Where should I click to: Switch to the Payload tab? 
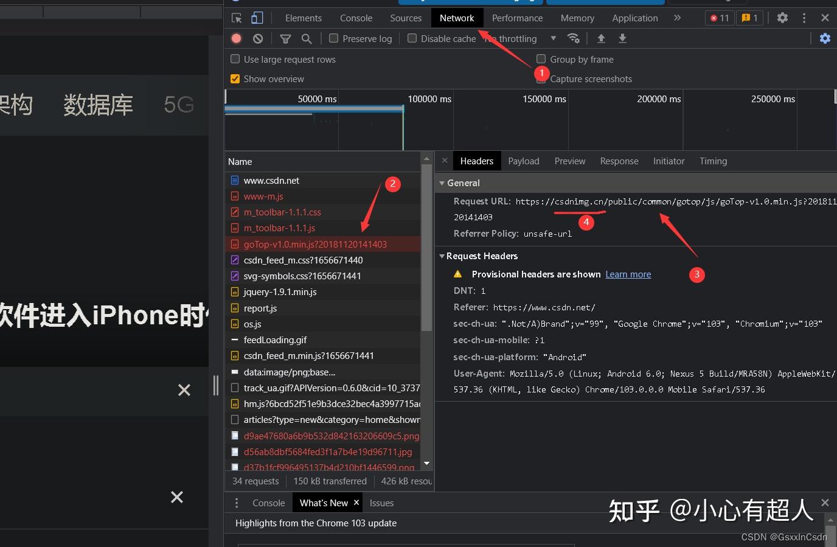[523, 161]
